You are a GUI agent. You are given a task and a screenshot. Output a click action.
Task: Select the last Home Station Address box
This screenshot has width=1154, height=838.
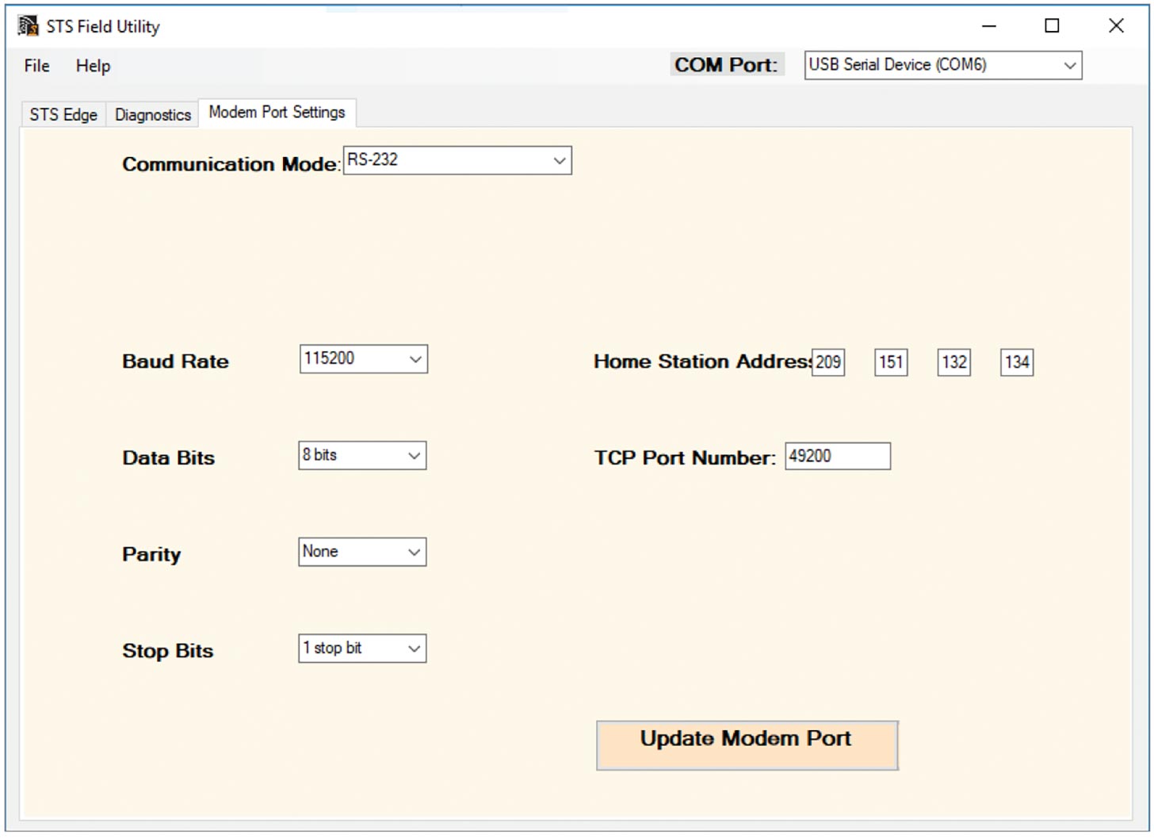click(x=1016, y=362)
